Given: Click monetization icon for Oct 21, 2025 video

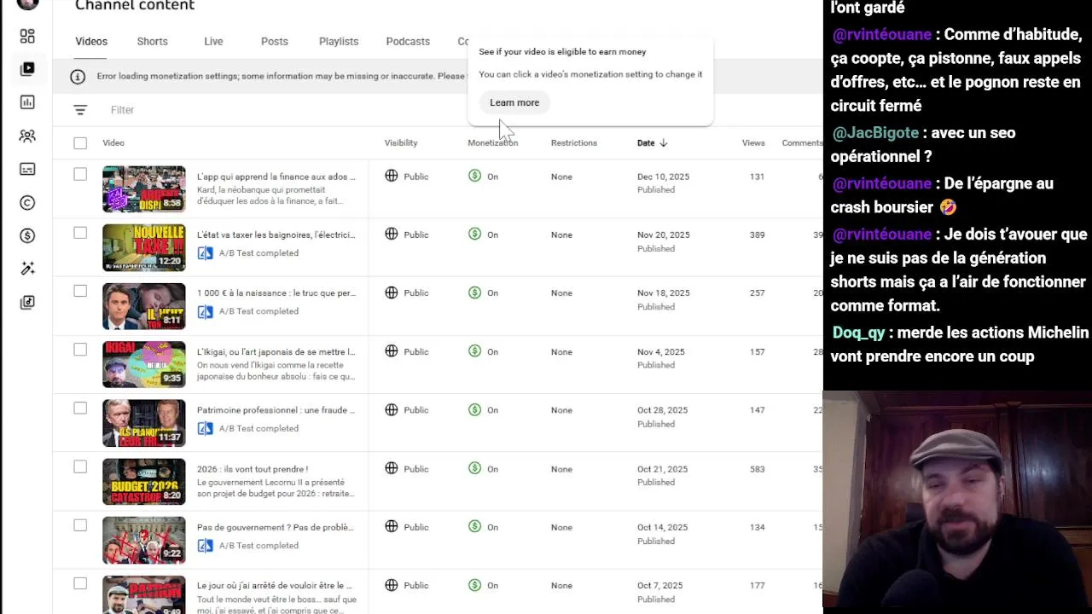Looking at the screenshot, I should pyautogui.click(x=475, y=468).
